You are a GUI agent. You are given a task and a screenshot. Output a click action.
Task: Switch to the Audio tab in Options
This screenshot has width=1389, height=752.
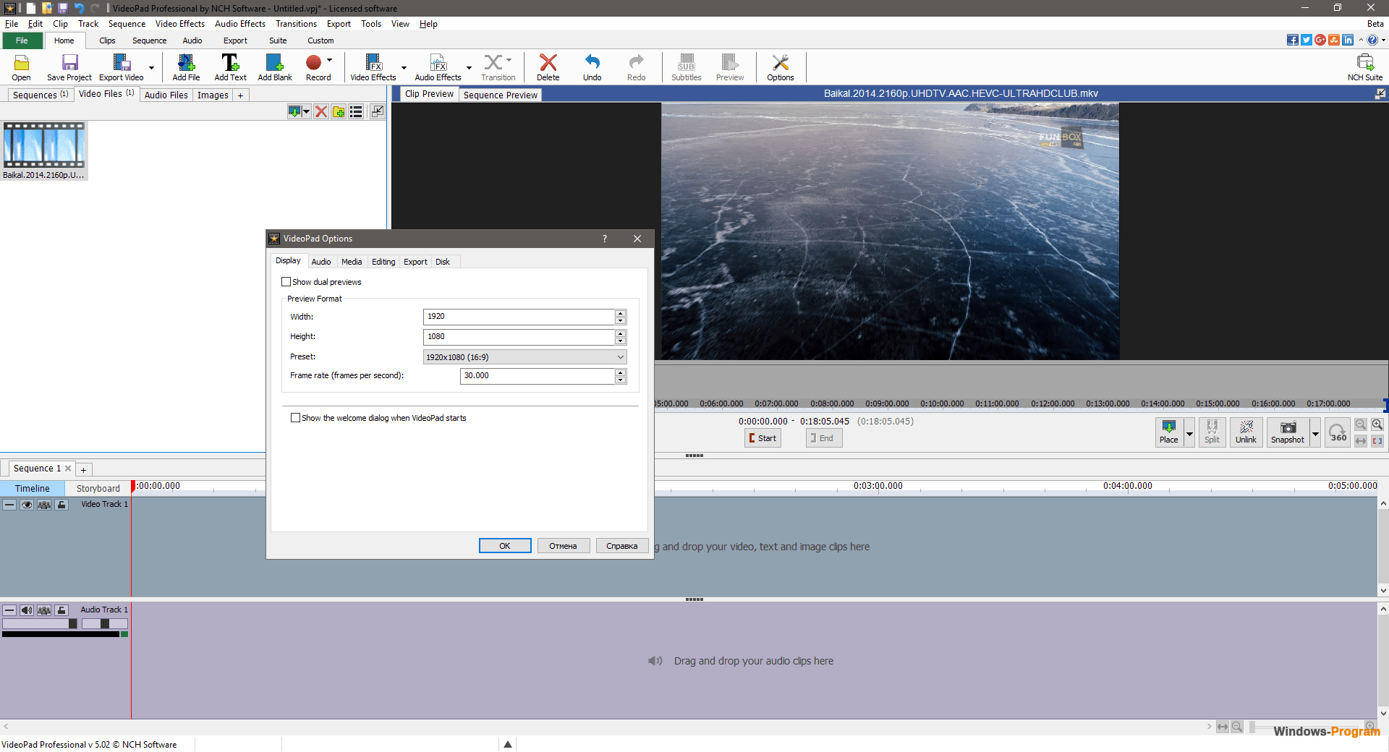[321, 261]
